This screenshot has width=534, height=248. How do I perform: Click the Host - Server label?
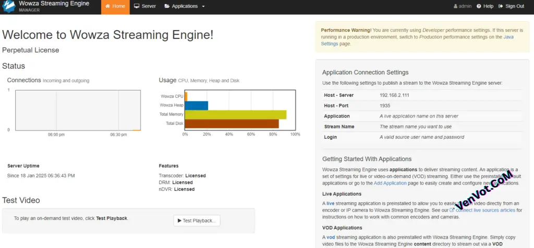coord(338,95)
